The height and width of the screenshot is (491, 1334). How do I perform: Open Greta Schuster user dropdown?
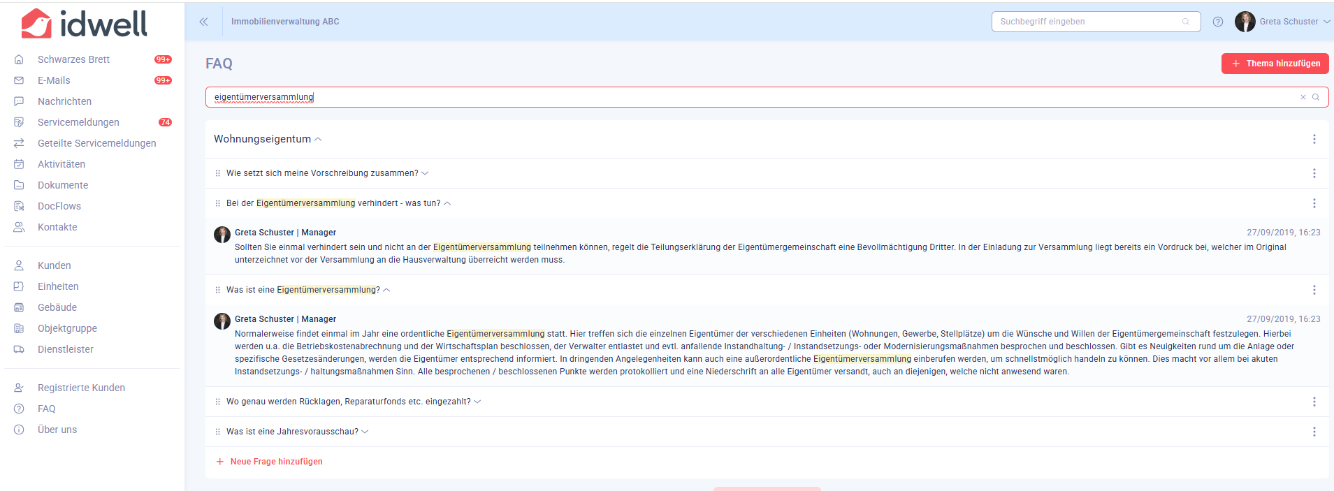(x=1282, y=22)
